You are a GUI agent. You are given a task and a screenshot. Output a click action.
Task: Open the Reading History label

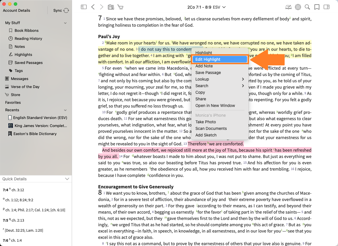pos(28,38)
